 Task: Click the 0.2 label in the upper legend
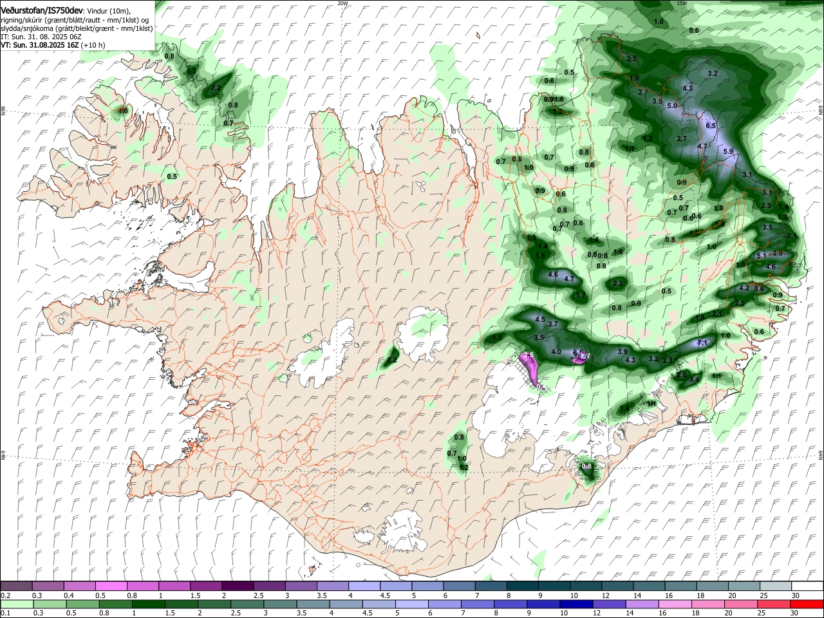coord(5,595)
